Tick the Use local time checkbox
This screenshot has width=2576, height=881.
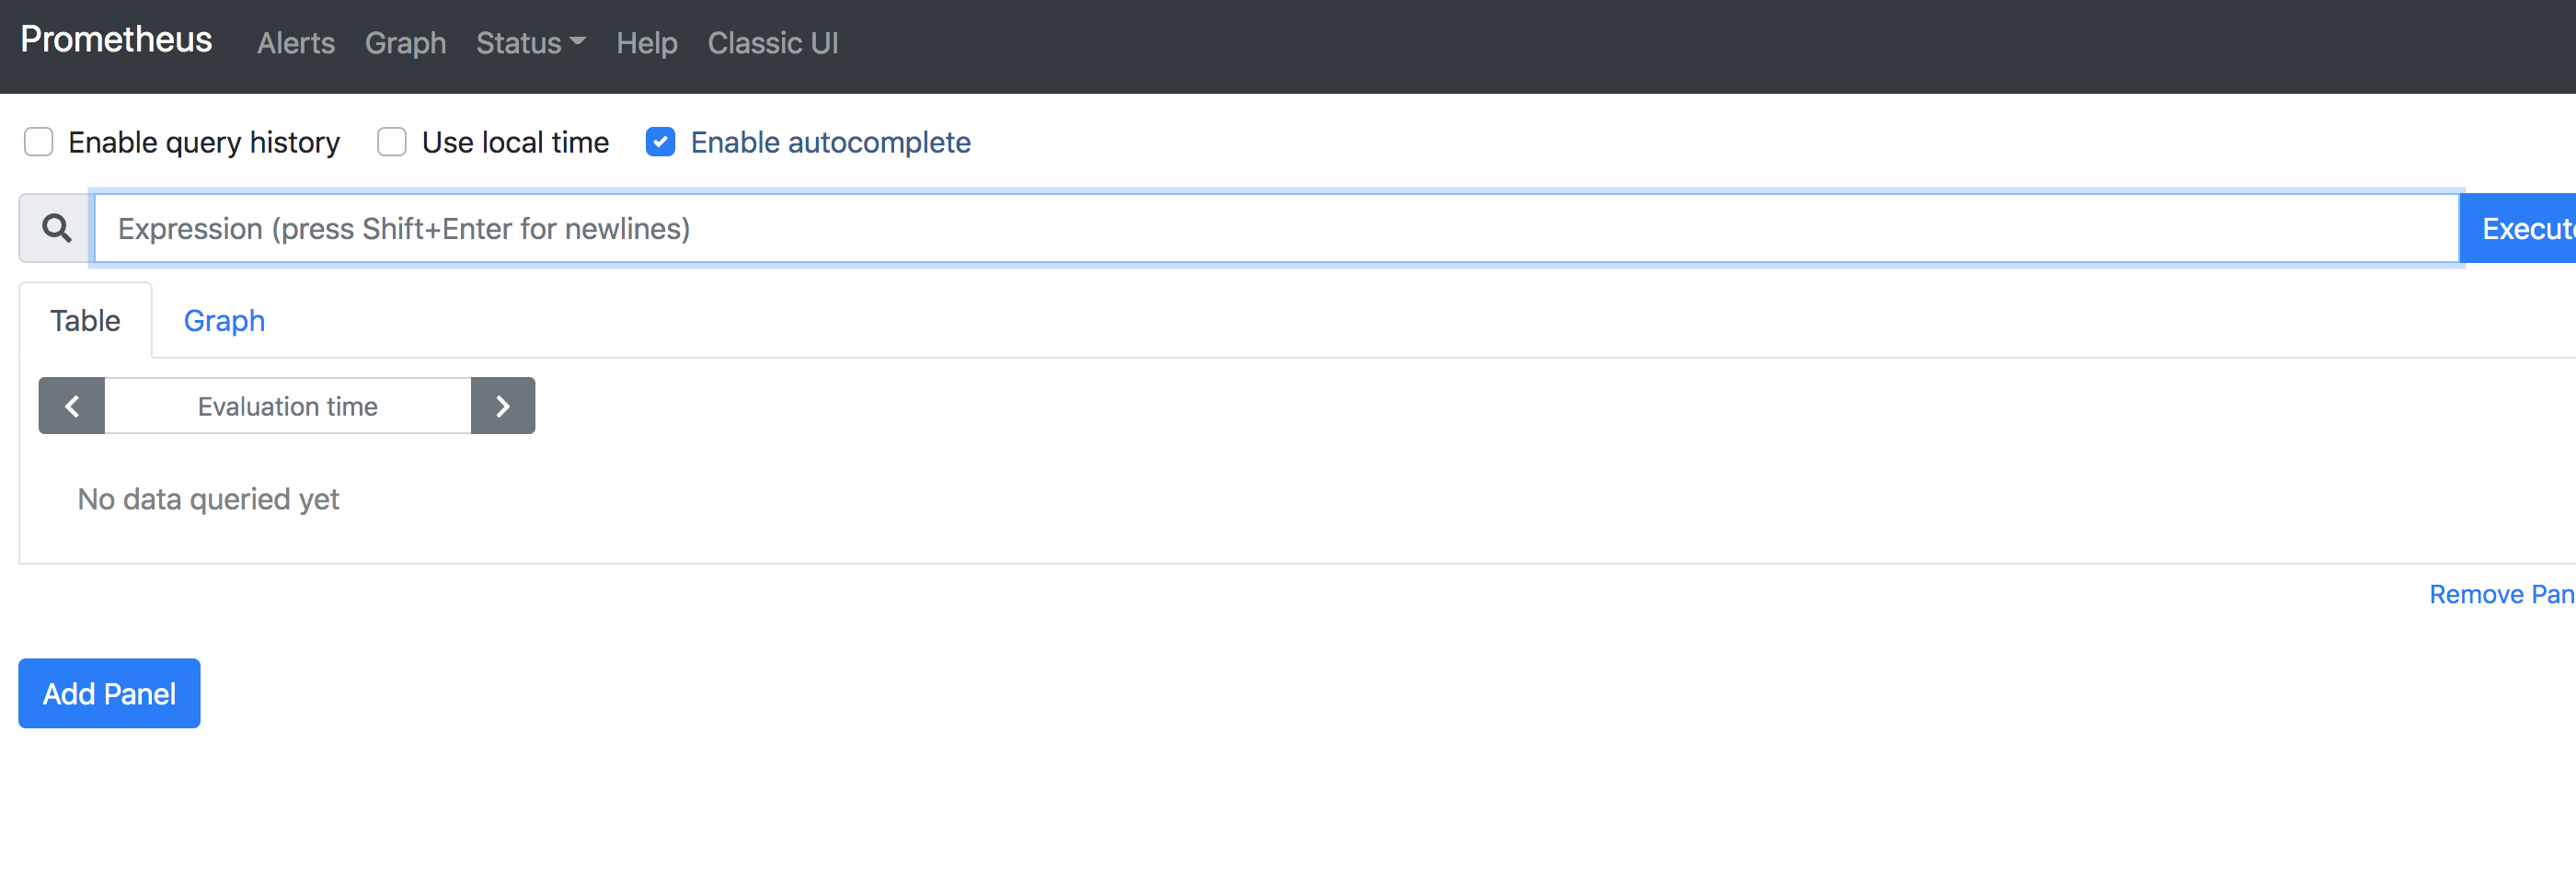point(392,142)
